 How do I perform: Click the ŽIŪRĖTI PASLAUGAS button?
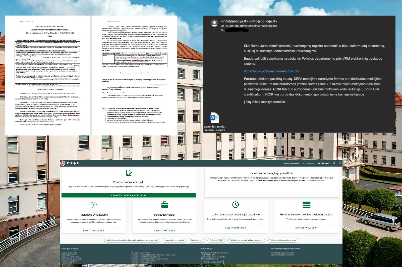pos(306,228)
